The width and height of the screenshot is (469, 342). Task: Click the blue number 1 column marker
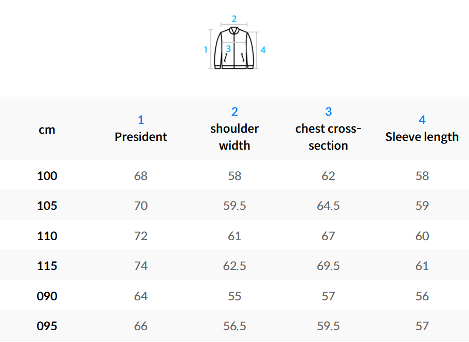tap(141, 120)
